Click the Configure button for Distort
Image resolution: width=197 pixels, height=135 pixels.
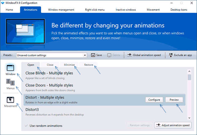click(154, 100)
